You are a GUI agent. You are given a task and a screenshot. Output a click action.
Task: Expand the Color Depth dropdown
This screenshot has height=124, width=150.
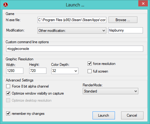(x=65, y=71)
